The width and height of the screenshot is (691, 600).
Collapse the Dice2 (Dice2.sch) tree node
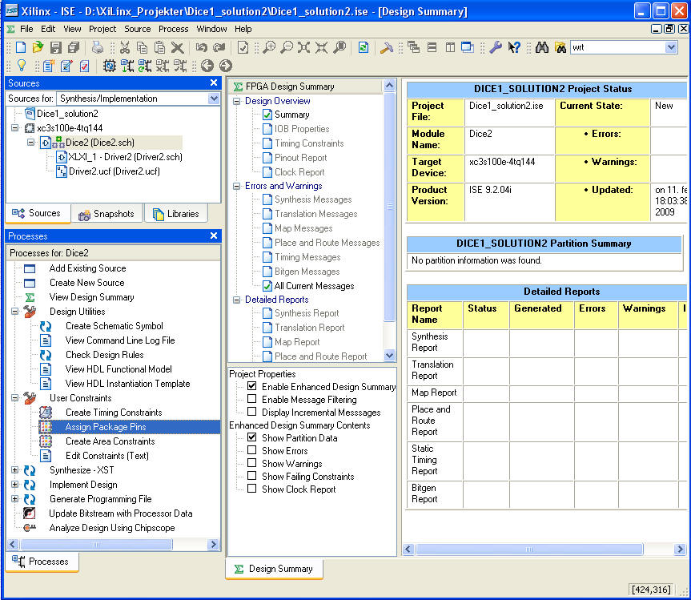point(31,143)
